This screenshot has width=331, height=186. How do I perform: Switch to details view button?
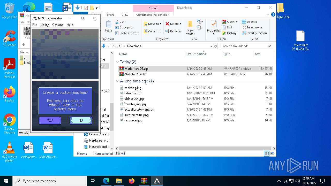(x=267, y=153)
